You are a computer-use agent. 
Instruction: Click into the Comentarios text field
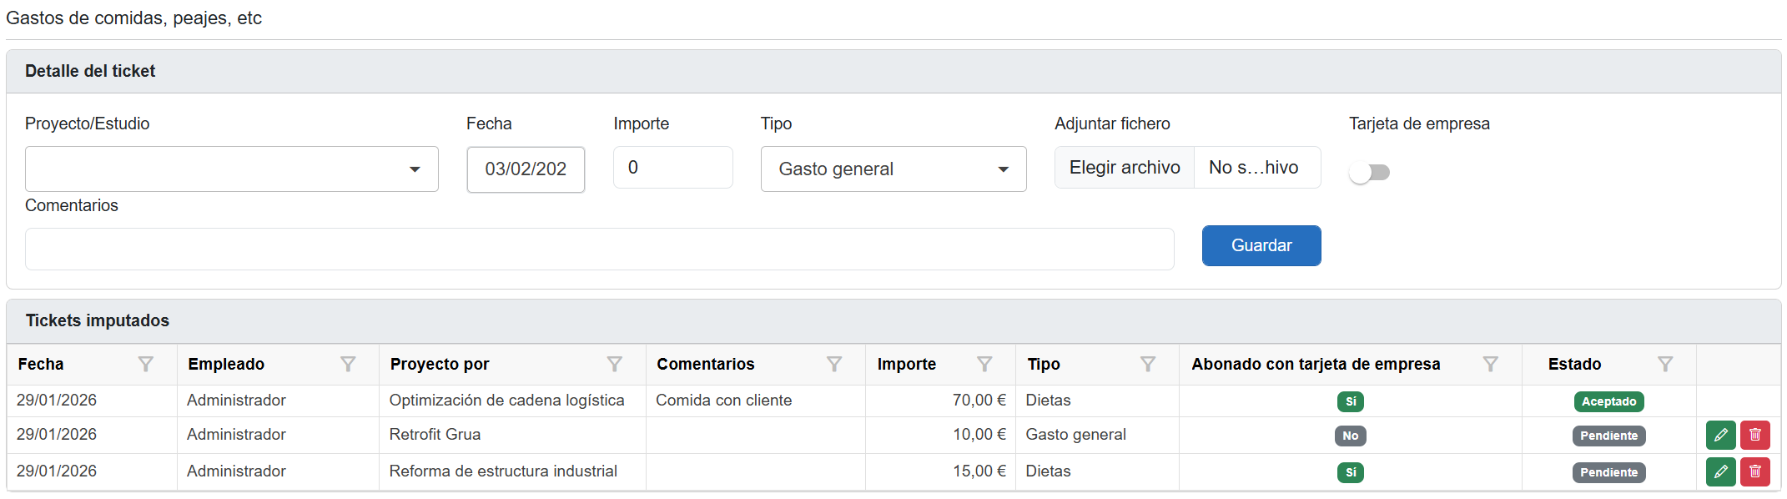pyautogui.click(x=599, y=249)
